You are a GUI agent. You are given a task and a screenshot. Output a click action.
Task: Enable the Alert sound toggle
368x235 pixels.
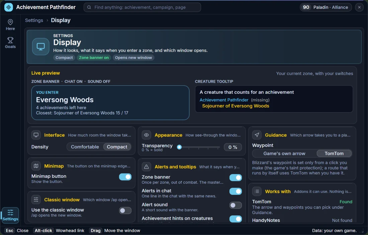[x=236, y=206]
